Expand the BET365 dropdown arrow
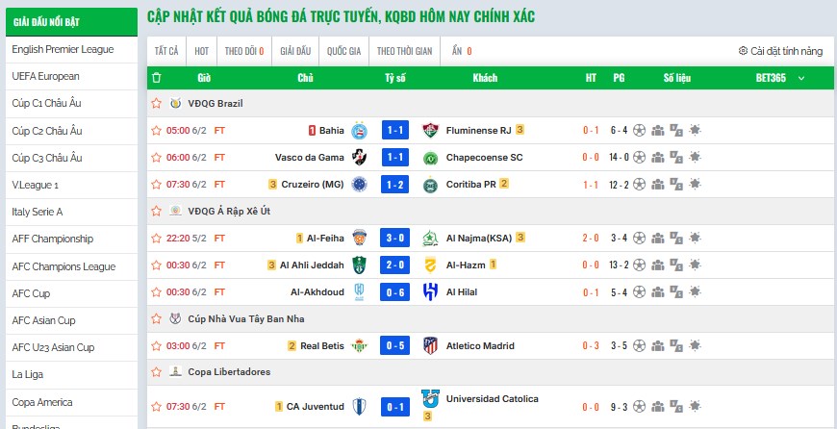This screenshot has height=429, width=837. click(x=801, y=78)
